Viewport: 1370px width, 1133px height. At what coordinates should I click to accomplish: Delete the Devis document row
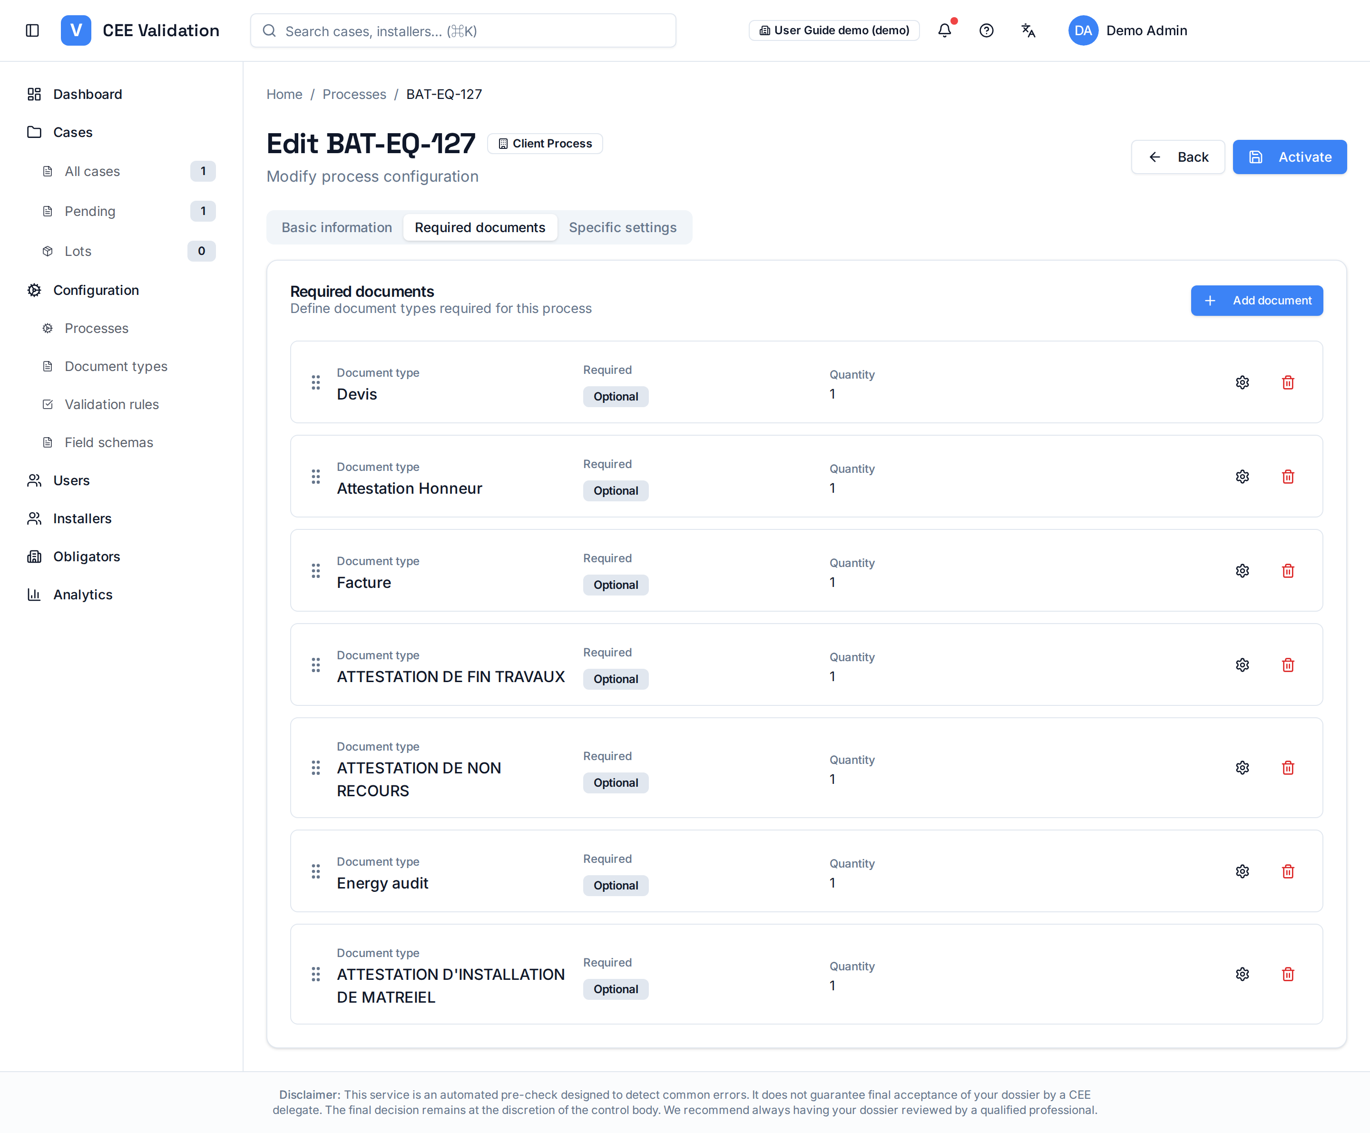pos(1288,382)
